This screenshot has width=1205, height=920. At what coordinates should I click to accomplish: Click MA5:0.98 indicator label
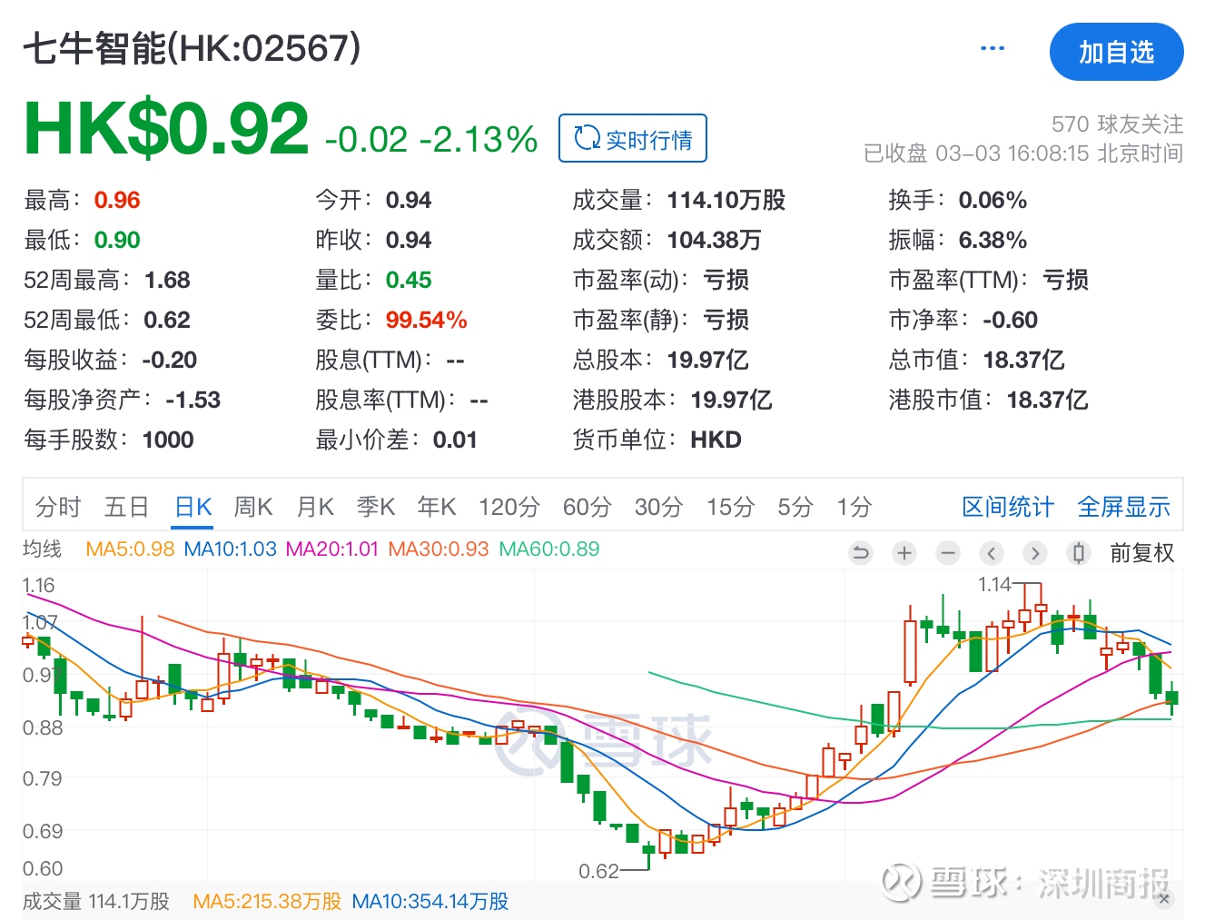pyautogui.click(x=130, y=549)
